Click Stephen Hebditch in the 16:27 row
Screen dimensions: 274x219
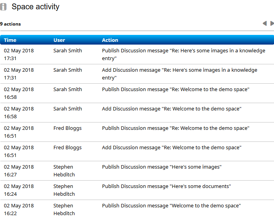coord(64,171)
